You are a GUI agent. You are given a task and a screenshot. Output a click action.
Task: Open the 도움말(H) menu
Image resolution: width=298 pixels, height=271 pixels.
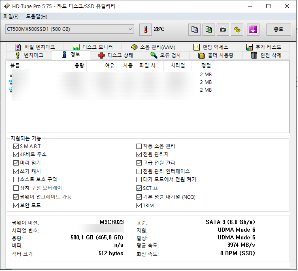36,17
